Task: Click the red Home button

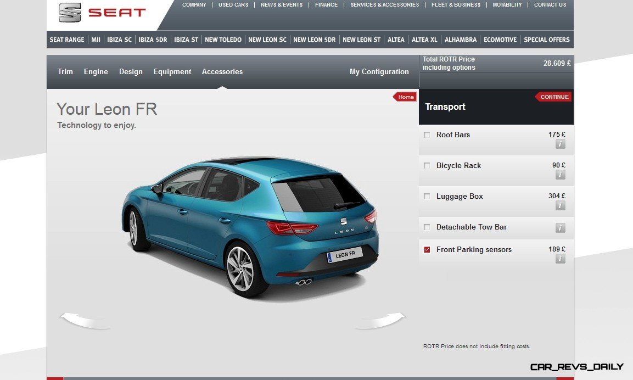Action: (405, 97)
